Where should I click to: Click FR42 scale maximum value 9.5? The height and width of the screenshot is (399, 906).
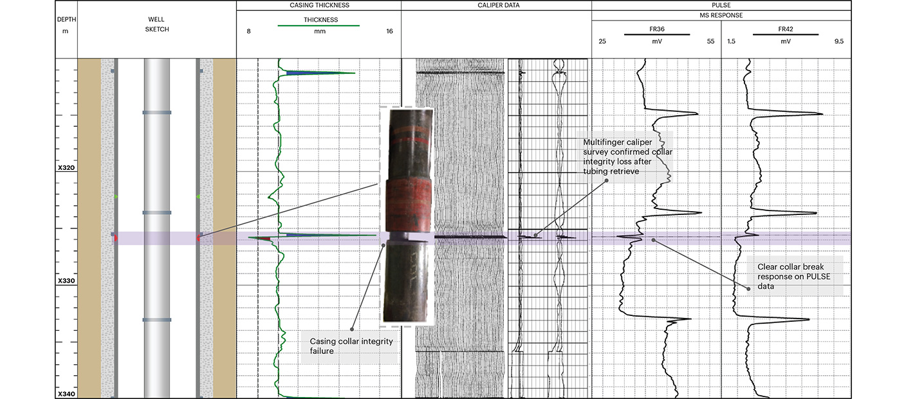(838, 41)
